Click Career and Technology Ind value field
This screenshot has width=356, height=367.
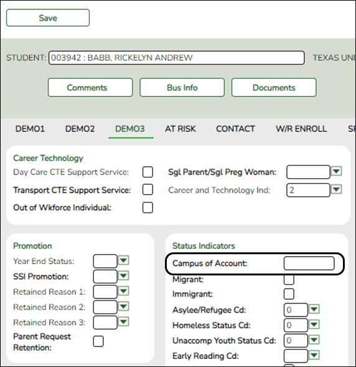coord(308,190)
